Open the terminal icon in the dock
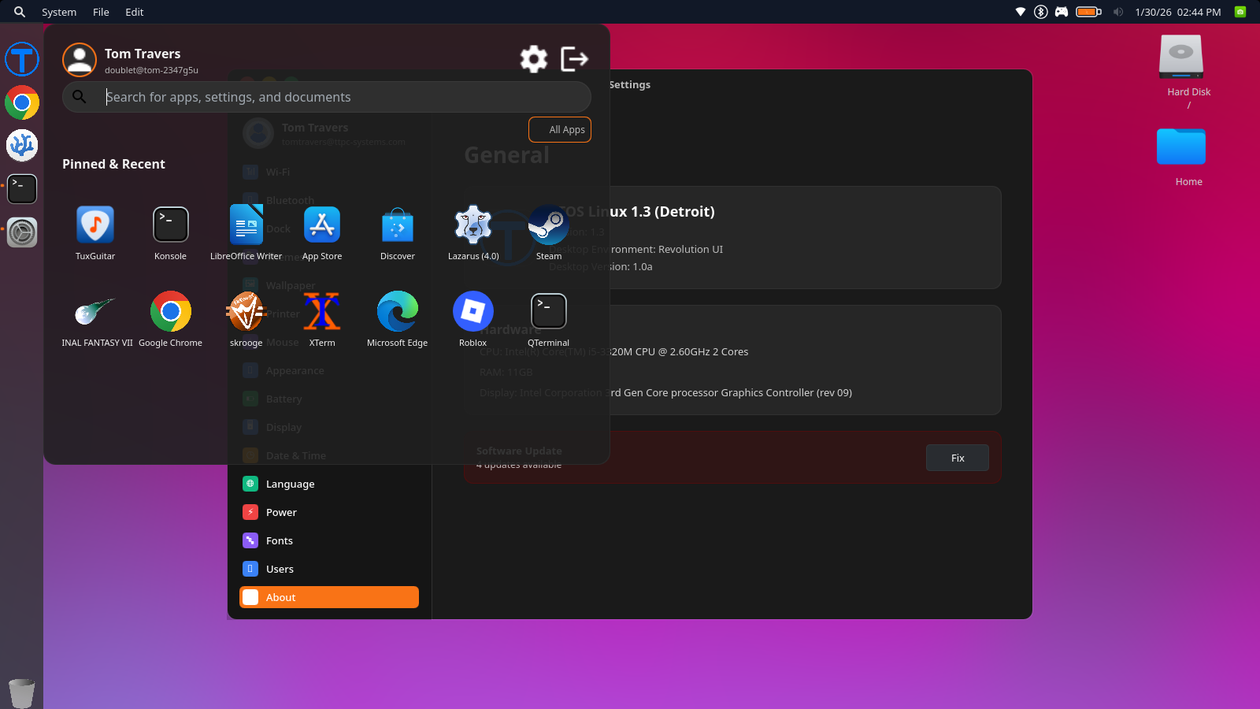1260x709 pixels. [x=22, y=189]
